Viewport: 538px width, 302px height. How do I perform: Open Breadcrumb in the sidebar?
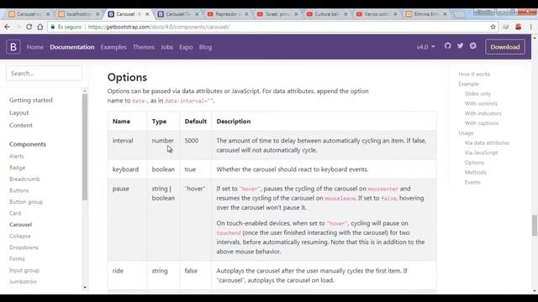(24, 179)
